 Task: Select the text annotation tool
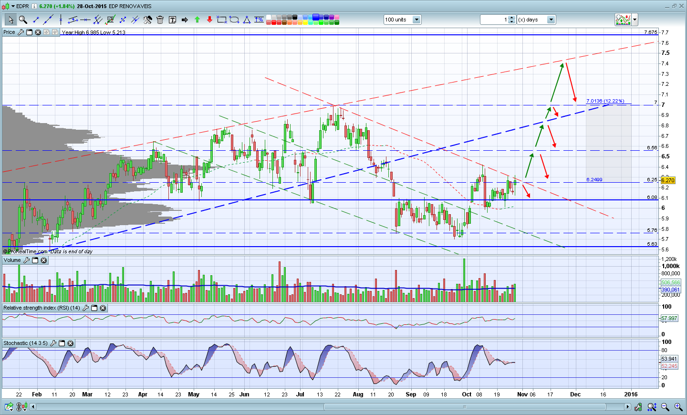(172, 20)
